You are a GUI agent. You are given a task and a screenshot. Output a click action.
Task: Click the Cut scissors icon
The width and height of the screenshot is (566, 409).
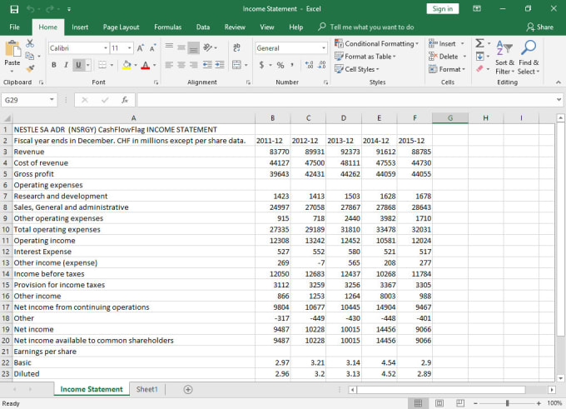click(x=30, y=43)
